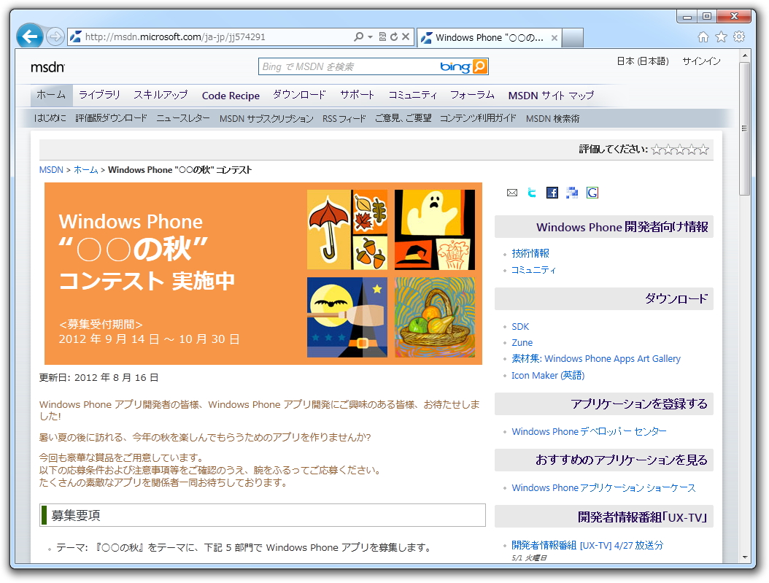Open Icon Maker (英語) link
This screenshot has height=583, width=769.
pos(548,376)
